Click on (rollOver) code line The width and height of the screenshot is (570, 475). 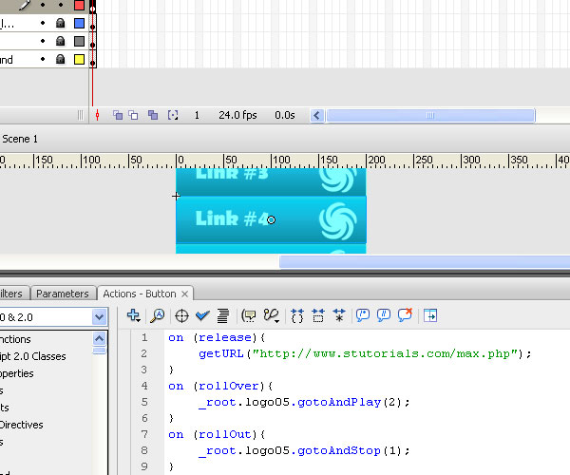click(x=220, y=386)
